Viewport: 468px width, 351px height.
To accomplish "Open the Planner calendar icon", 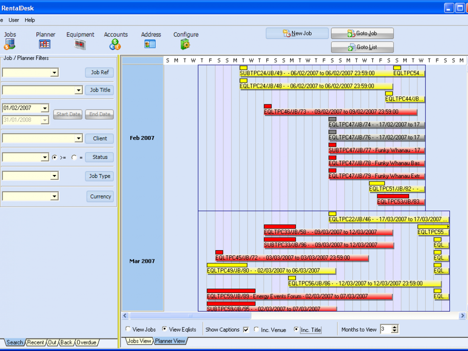I will pyautogui.click(x=45, y=44).
